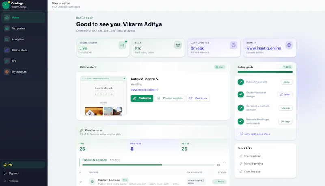
Task: Open www.insytiq.online link under Wedding
Action: tap(143, 90)
